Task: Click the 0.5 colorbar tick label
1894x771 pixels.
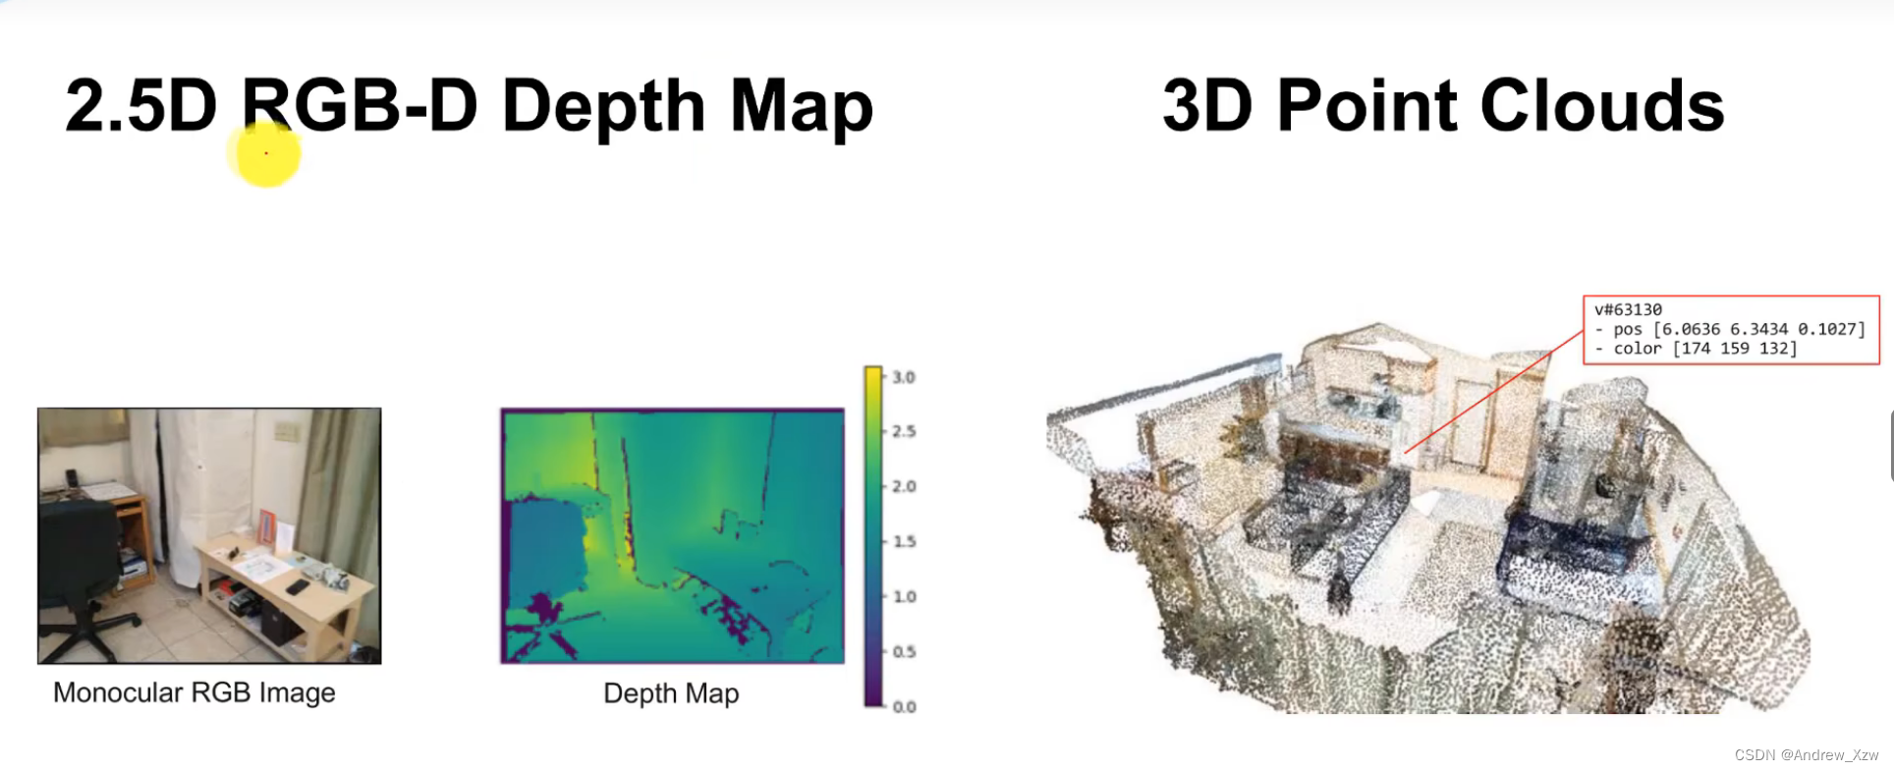Action: (x=904, y=651)
